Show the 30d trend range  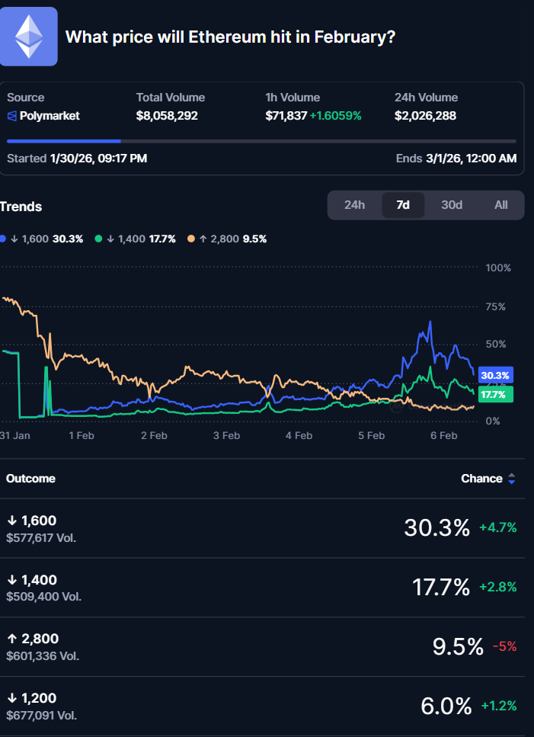click(x=452, y=205)
